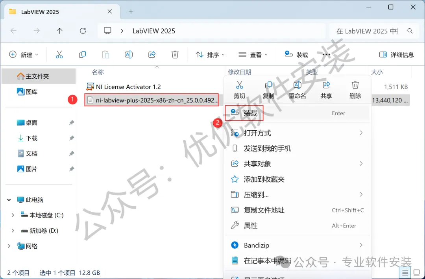Unpin 图片 using its pin icon
This screenshot has height=279, width=425.
click(x=71, y=169)
